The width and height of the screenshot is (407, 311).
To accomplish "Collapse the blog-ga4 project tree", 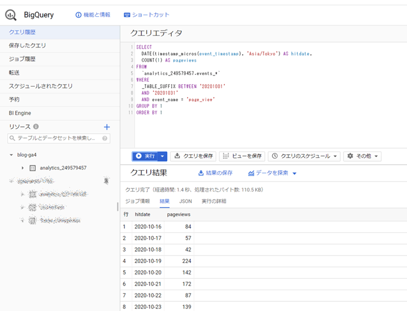I will point(11,155).
